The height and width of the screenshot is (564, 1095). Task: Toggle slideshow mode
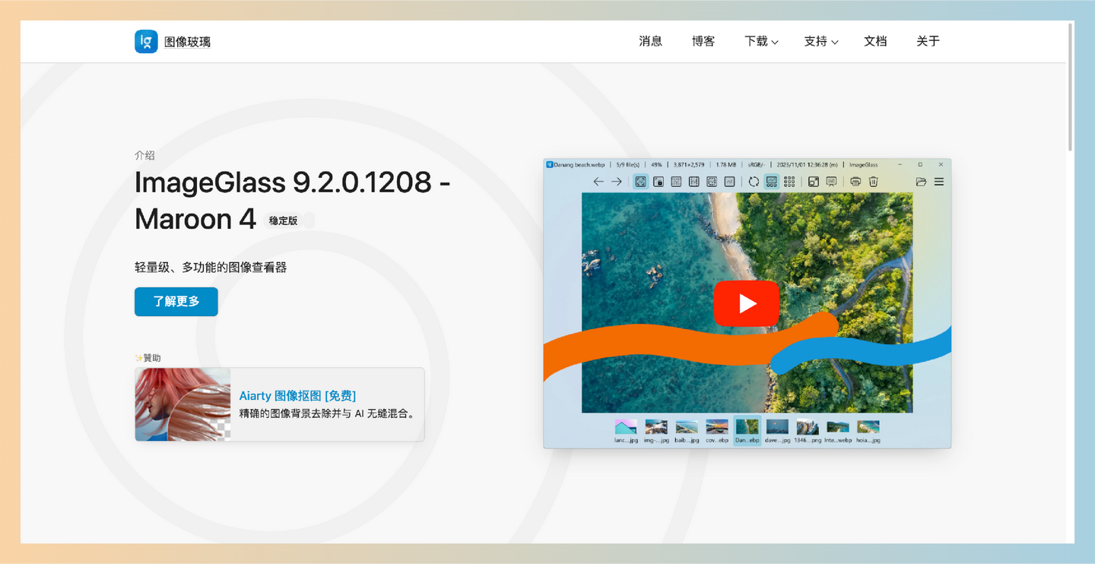(x=831, y=182)
